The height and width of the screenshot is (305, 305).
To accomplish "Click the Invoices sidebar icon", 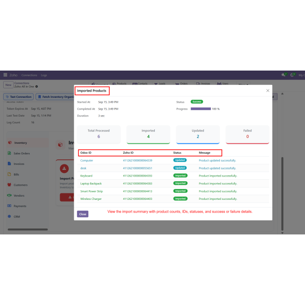I will 10,163.
